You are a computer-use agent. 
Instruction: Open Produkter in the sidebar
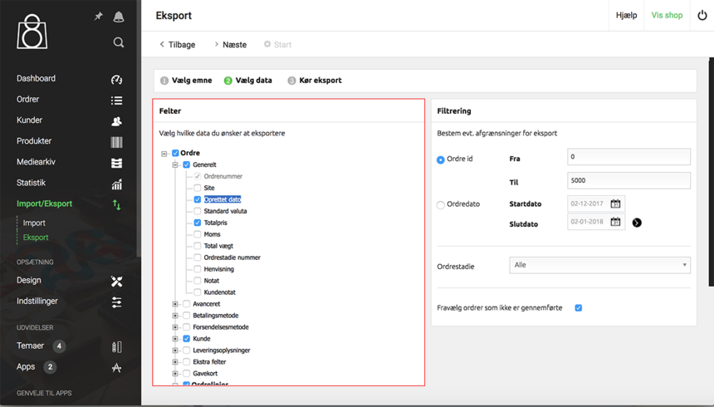[x=34, y=141]
